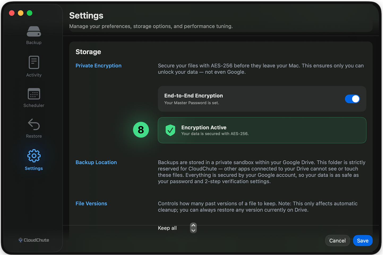Click the CloudChute logo at bottom left

point(34,240)
